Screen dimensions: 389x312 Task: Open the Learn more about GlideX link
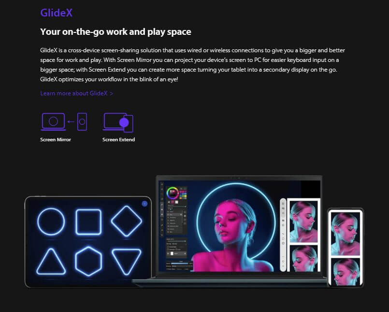(x=76, y=93)
